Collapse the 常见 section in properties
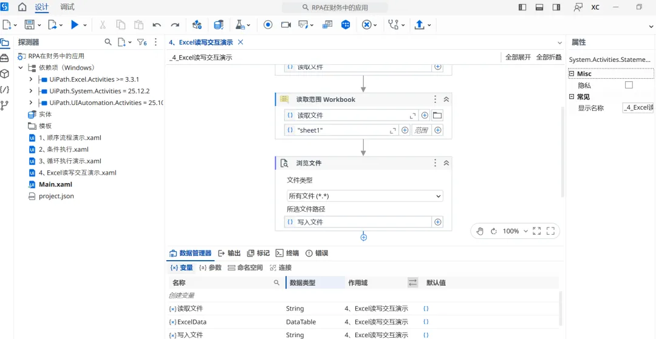 [x=572, y=97]
